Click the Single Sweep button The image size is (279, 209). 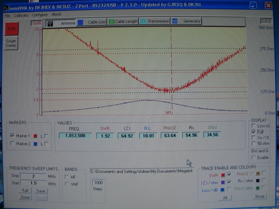click(x=11, y=43)
